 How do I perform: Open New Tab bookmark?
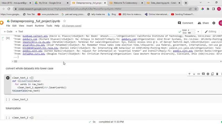(x=29, y=14)
